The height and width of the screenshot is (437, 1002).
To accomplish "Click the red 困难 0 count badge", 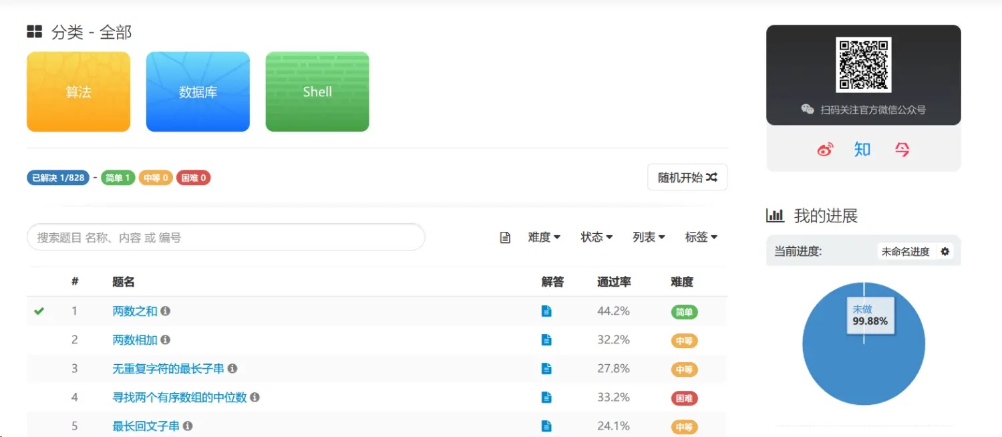I will [194, 178].
